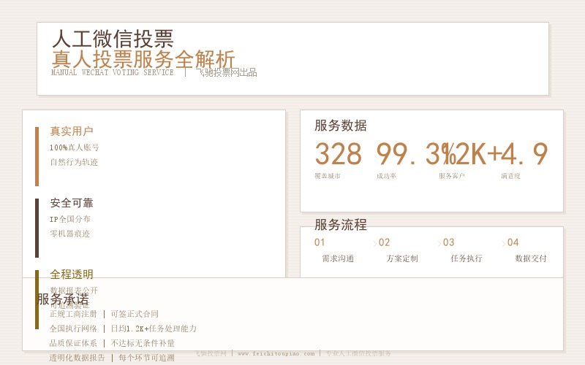Click the '任务执行' step label
585x365 pixels.
coord(467,258)
